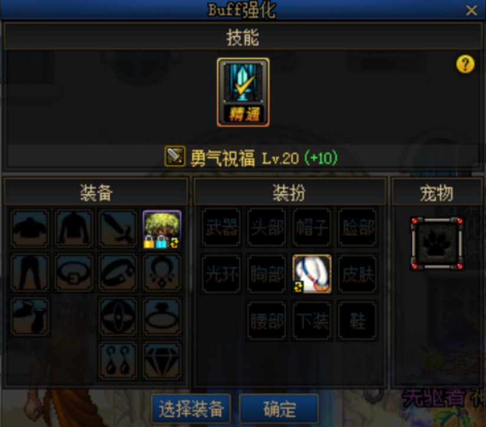The width and height of the screenshot is (486, 427).
Task: Click the earrings equipment slot
Action: tap(118, 361)
